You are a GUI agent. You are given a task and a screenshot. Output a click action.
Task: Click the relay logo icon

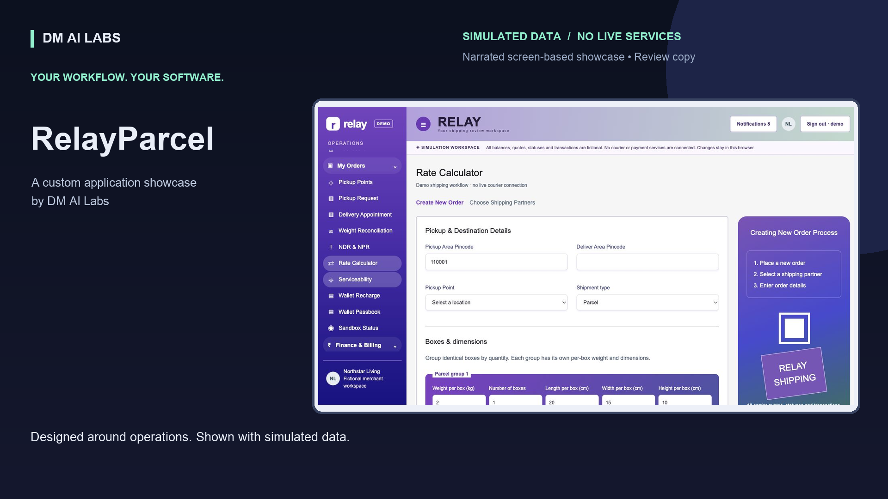click(x=333, y=124)
